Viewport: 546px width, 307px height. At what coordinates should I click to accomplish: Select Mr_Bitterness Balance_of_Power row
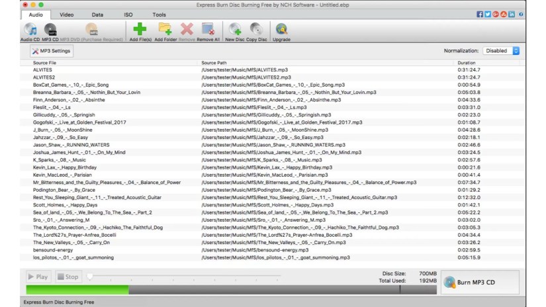click(273, 183)
